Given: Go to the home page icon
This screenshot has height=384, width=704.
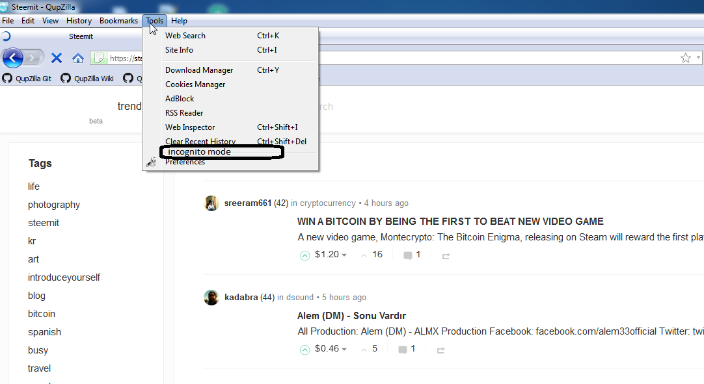Looking at the screenshot, I should click(78, 58).
